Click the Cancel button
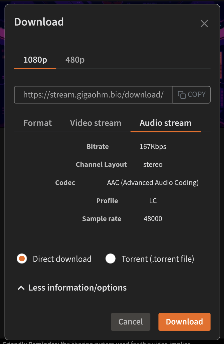224x344 pixels. click(130, 322)
